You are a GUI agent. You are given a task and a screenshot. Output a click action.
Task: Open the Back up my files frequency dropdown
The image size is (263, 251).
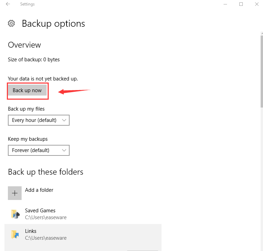[39, 120]
